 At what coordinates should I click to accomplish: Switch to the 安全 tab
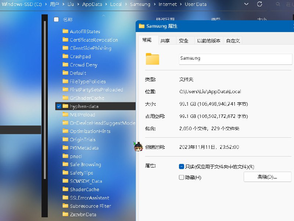coord(184,40)
